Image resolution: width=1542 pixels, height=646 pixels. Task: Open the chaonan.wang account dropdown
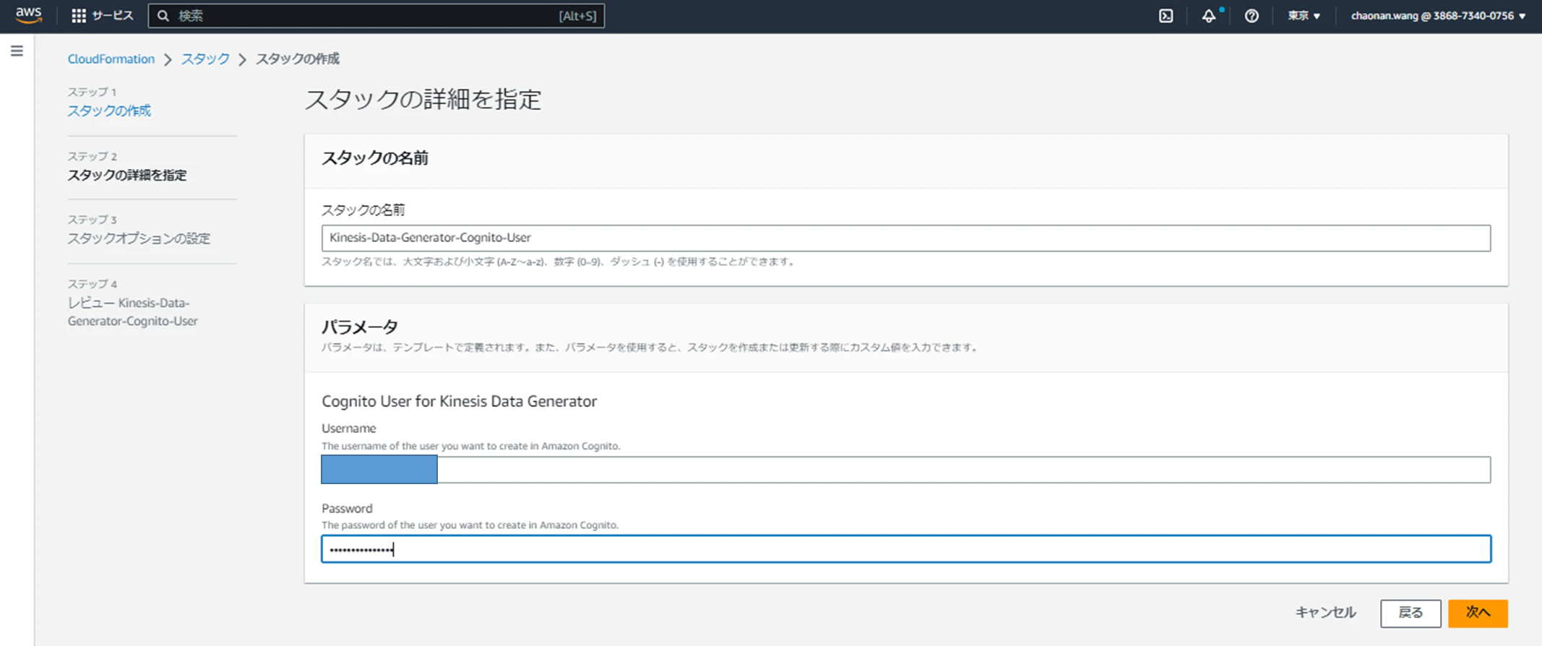1439,16
